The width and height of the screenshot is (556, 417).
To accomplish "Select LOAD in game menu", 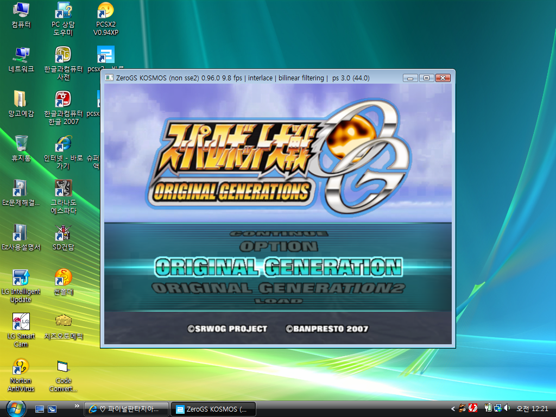I will pyautogui.click(x=279, y=301).
